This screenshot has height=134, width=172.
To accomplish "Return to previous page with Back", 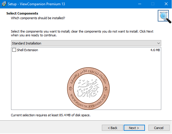I will (x=112, y=128).
